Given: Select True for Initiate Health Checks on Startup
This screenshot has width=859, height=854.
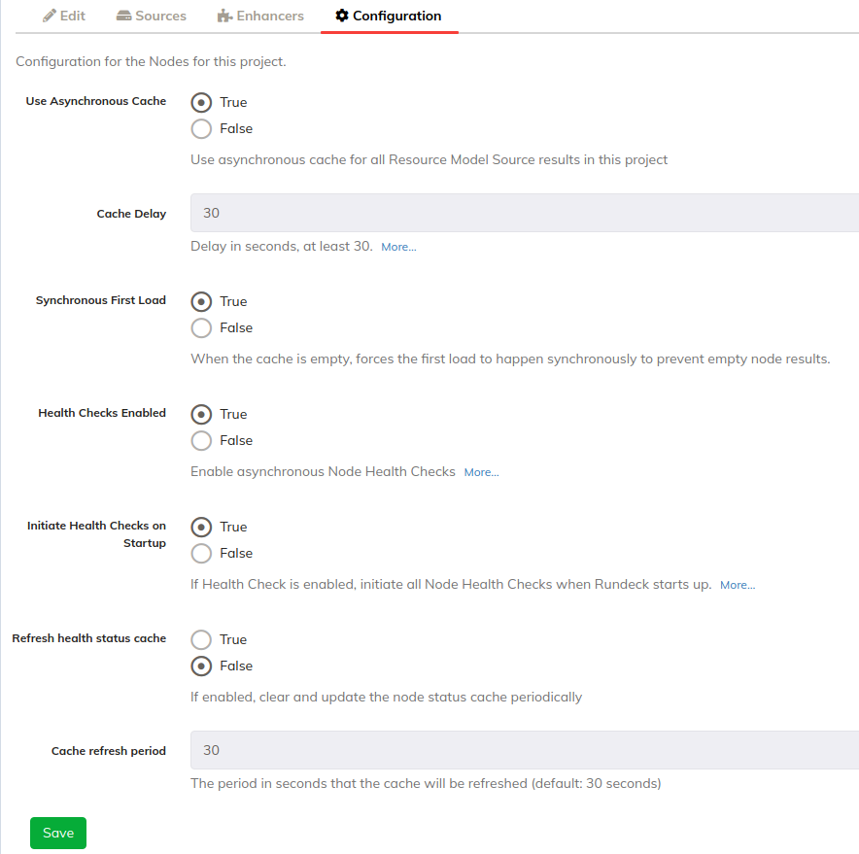Looking at the screenshot, I should [x=201, y=528].
